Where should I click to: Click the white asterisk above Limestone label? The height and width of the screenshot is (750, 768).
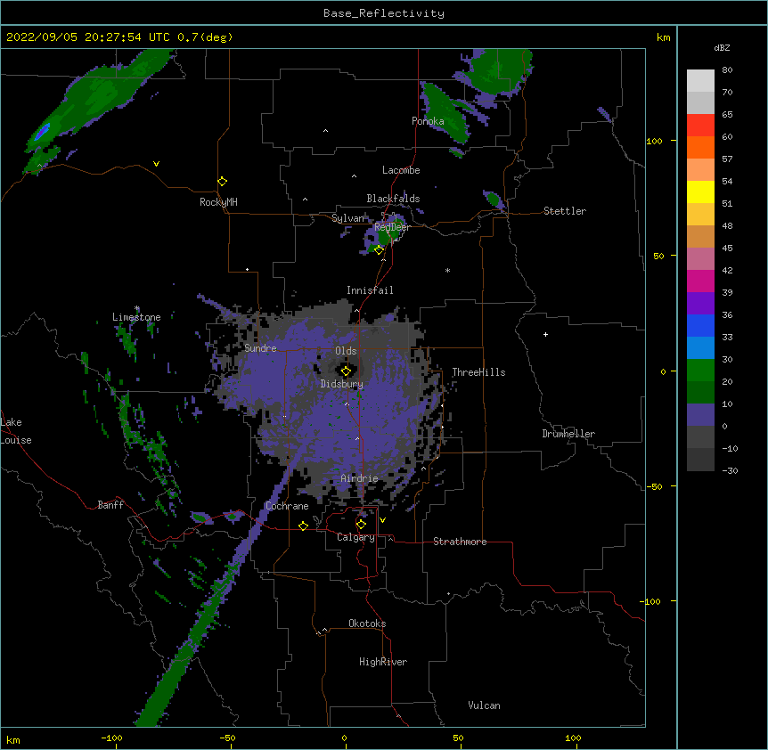[137, 308]
